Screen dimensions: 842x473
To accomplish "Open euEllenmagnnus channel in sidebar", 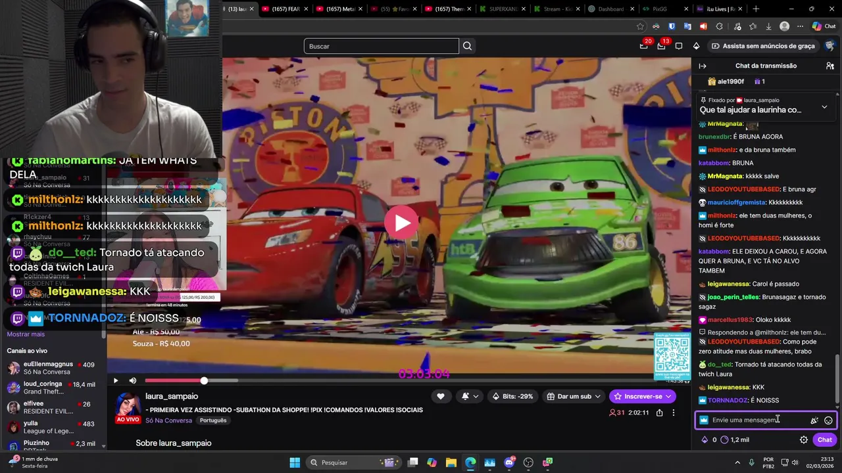I will (53, 368).
